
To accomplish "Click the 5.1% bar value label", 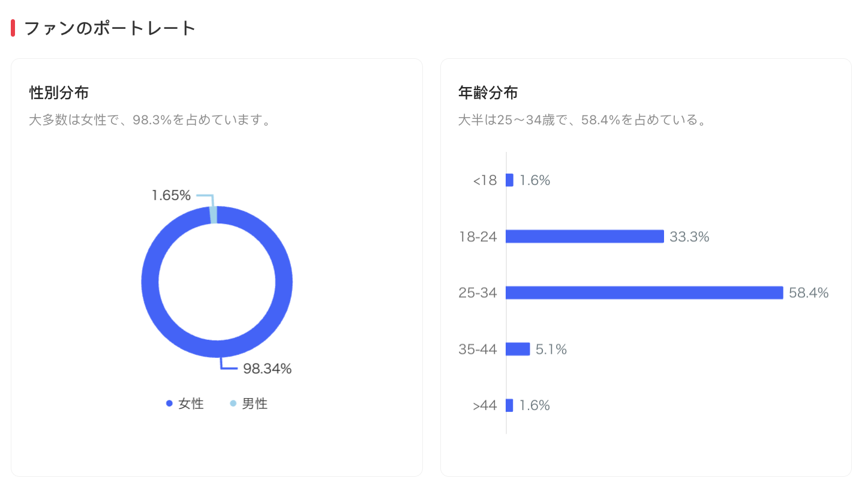I will (551, 349).
